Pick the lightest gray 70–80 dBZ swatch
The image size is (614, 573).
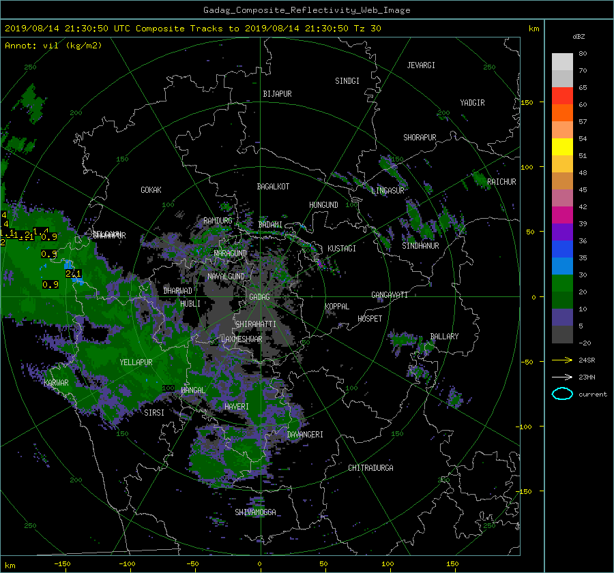[x=562, y=61]
